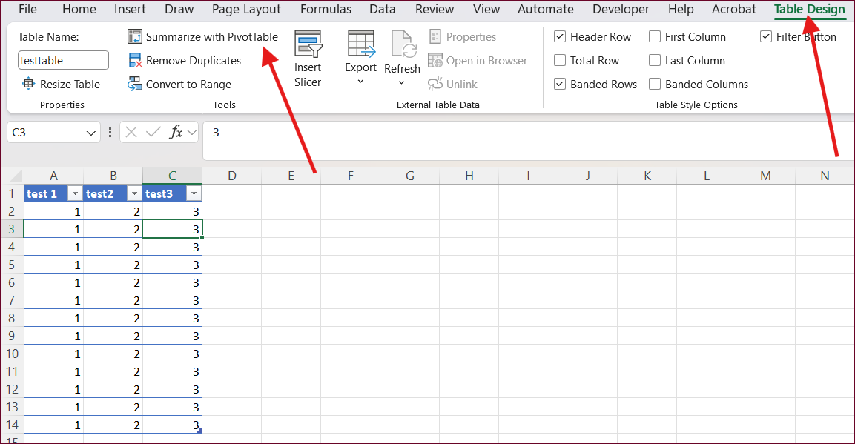Click the Open in Browser icon
Image resolution: width=855 pixels, height=444 pixels.
pyautogui.click(x=435, y=61)
